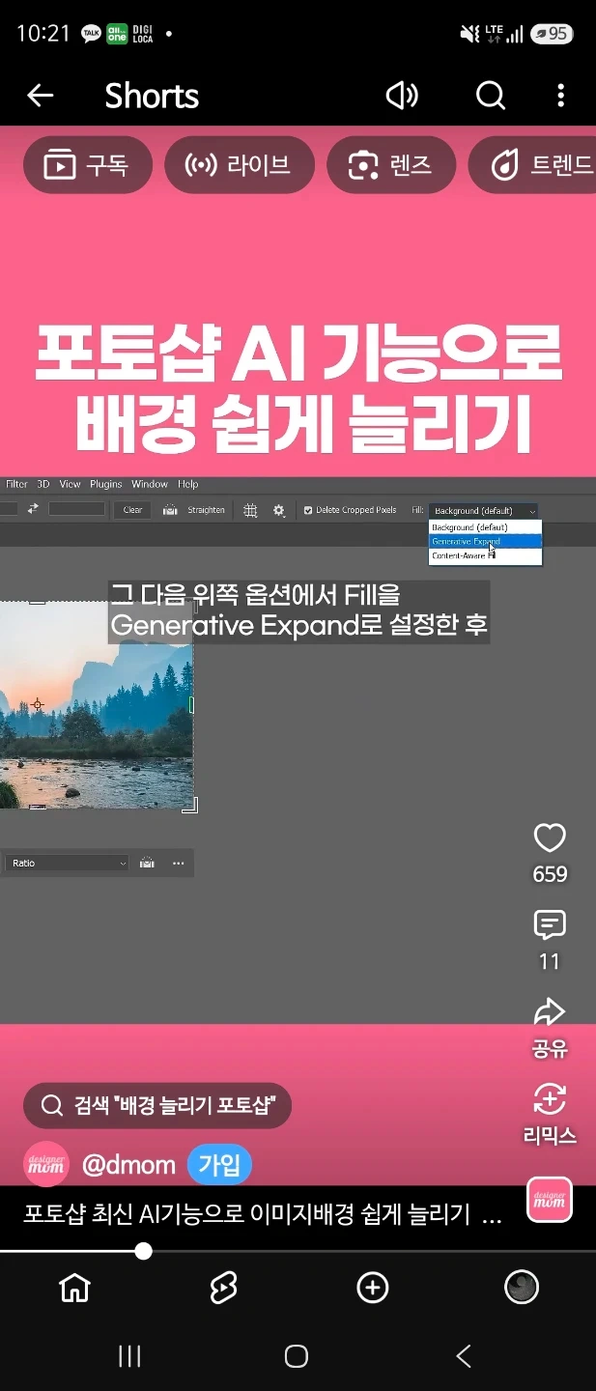Open @dmom channel handle

tap(128, 1165)
